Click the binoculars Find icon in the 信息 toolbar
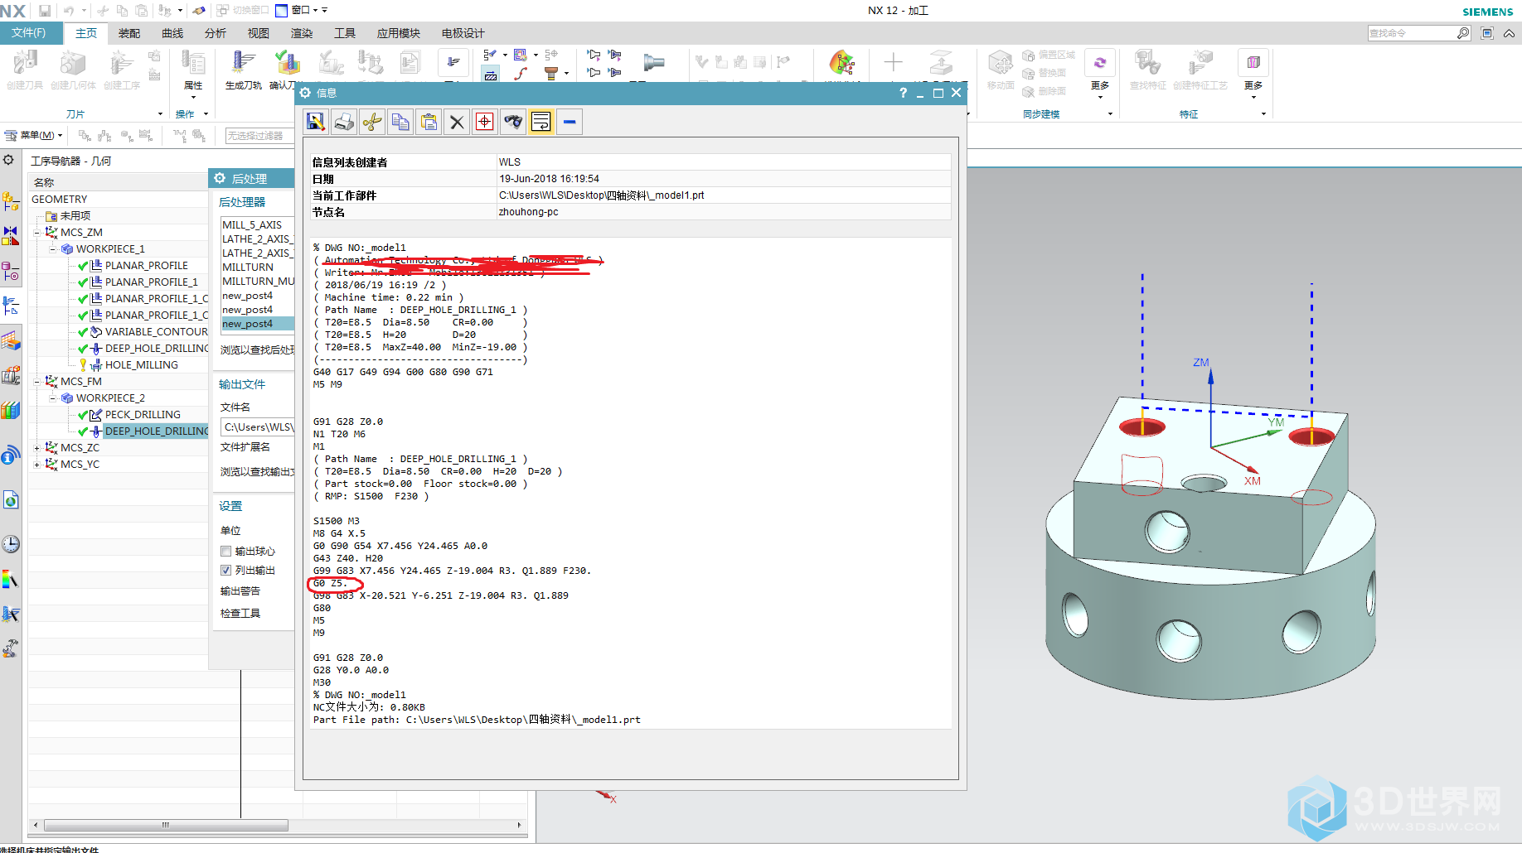This screenshot has height=853, width=1522. coord(513,122)
